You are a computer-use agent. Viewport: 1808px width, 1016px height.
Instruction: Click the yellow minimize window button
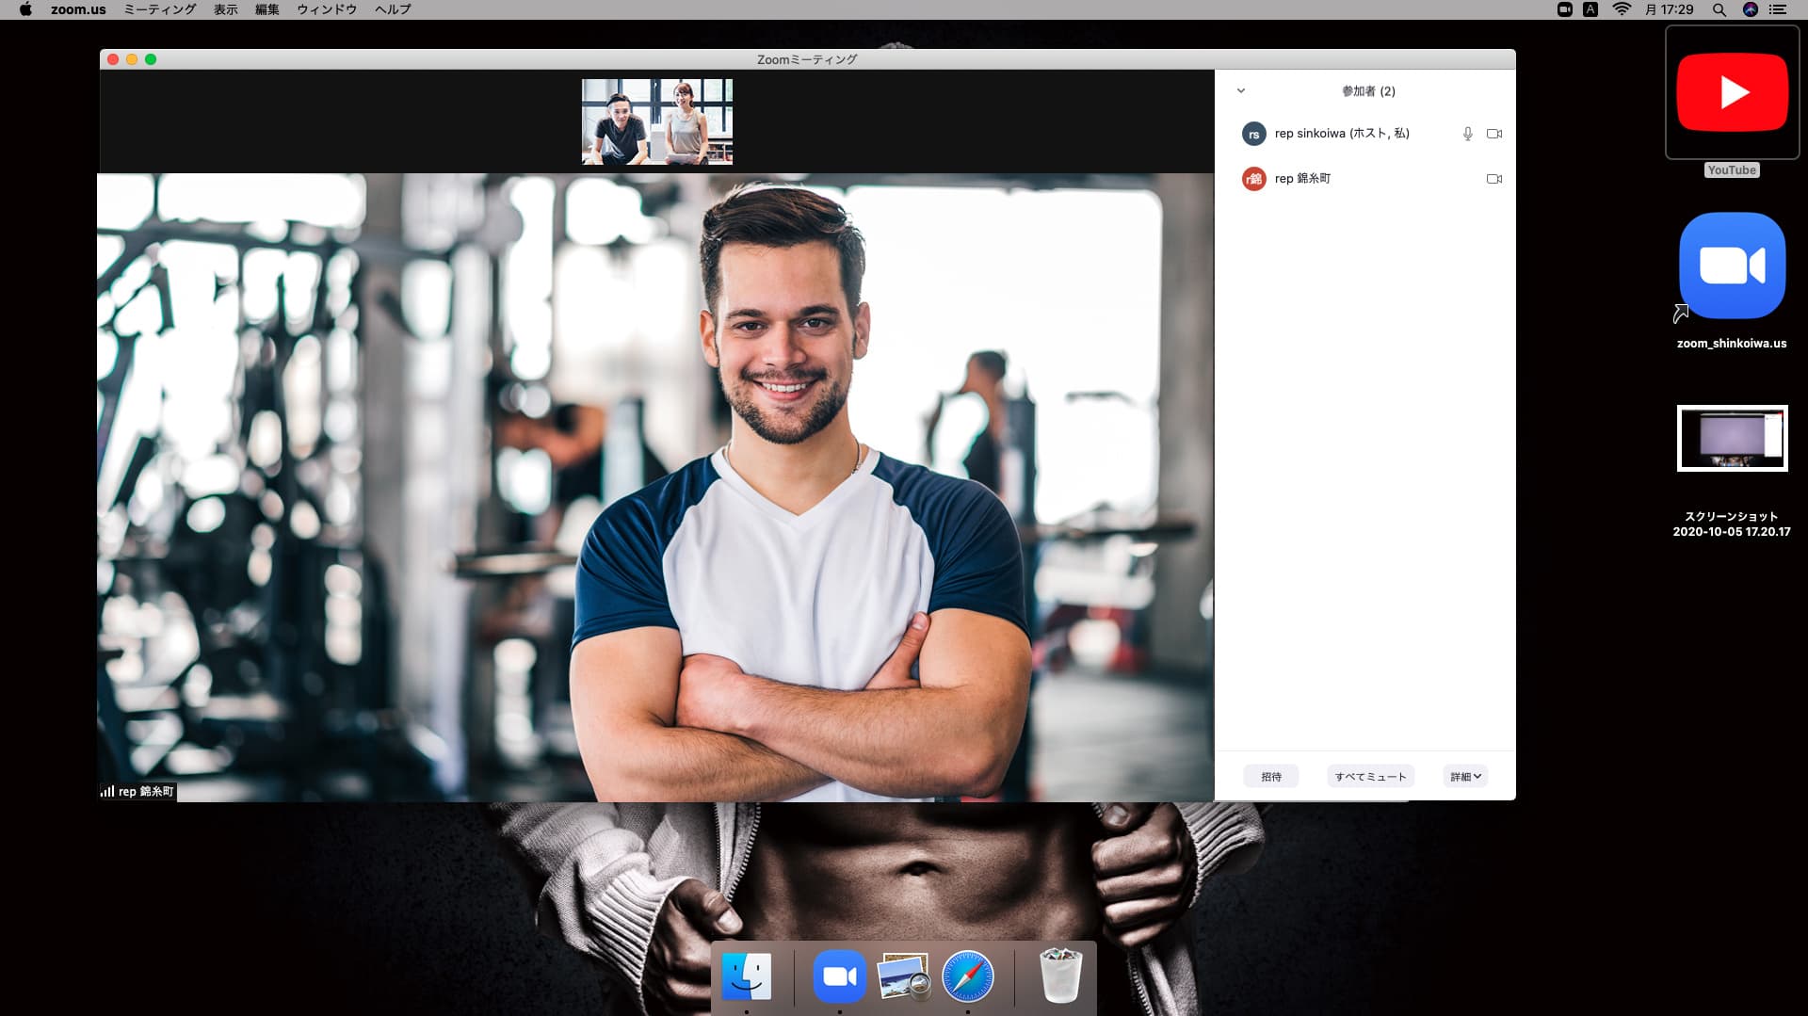(x=132, y=59)
